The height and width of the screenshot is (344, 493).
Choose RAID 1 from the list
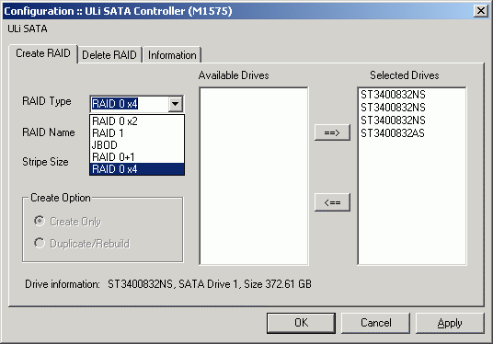(137, 133)
